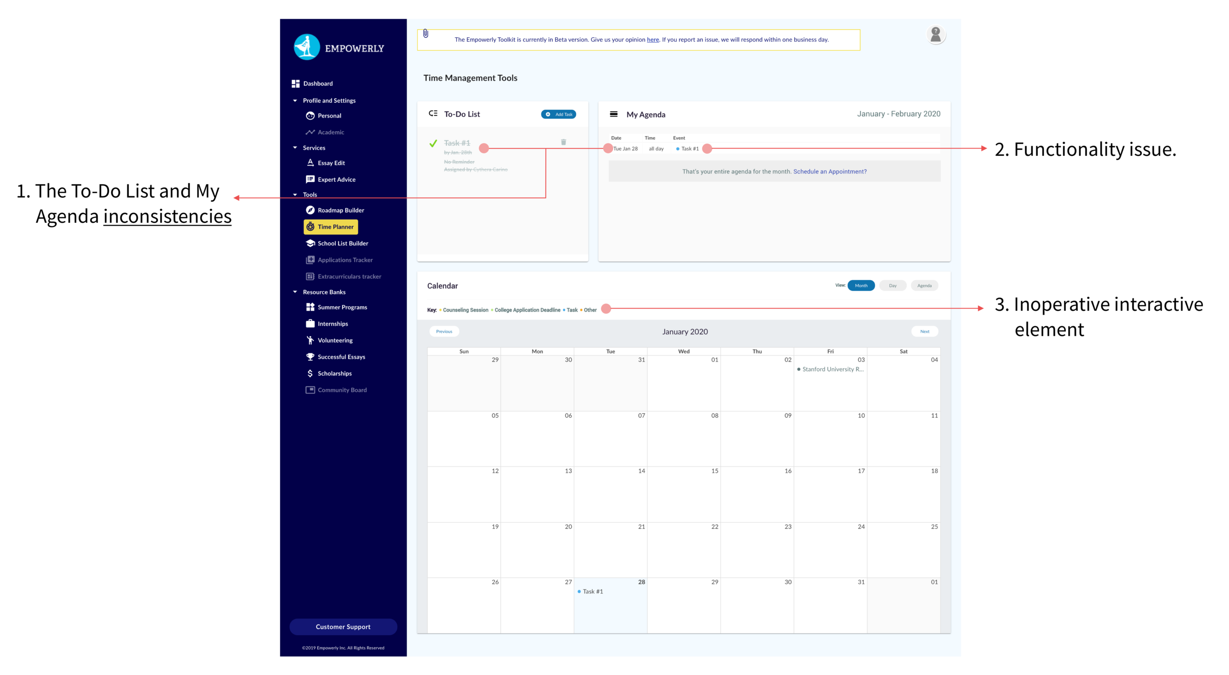Open Internships in sidebar
Screen dimensions: 1229x675
click(333, 323)
